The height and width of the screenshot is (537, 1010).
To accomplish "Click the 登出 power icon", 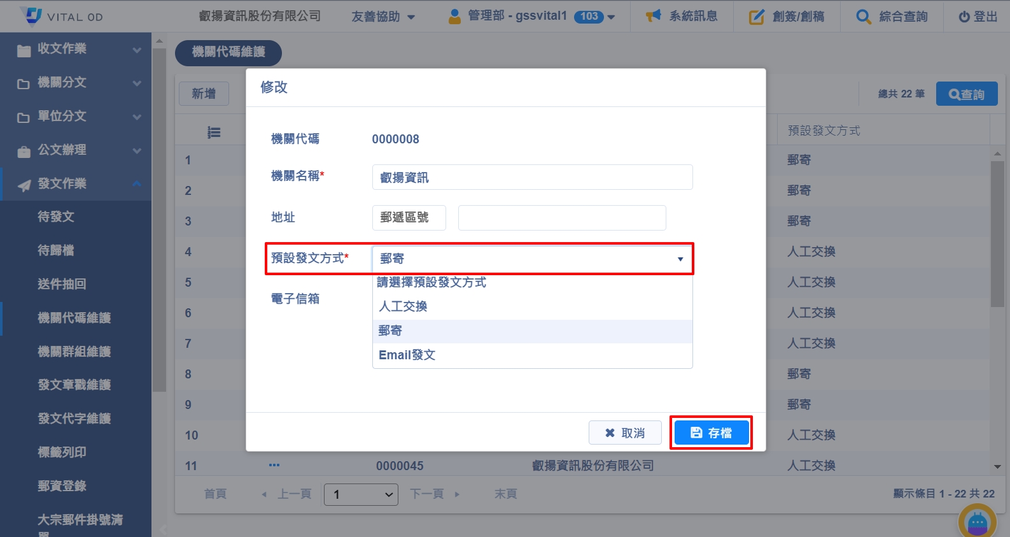I will click(964, 17).
